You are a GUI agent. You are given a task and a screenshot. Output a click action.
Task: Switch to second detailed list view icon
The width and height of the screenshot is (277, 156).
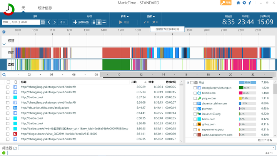click(99, 22)
